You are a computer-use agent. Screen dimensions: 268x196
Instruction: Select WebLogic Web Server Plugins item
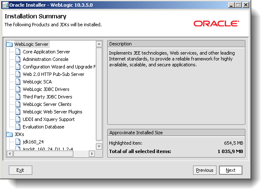52,112
